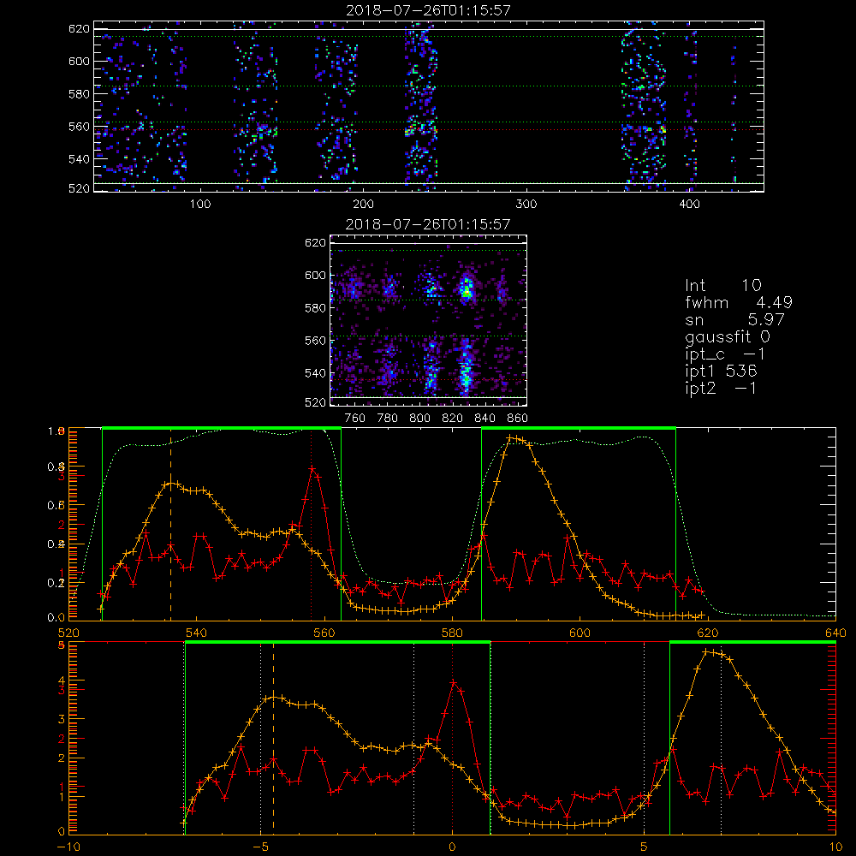Screen dimensions: 856x856
Task: Click the brightest upper blob in the small middle image
Action: 467,288
